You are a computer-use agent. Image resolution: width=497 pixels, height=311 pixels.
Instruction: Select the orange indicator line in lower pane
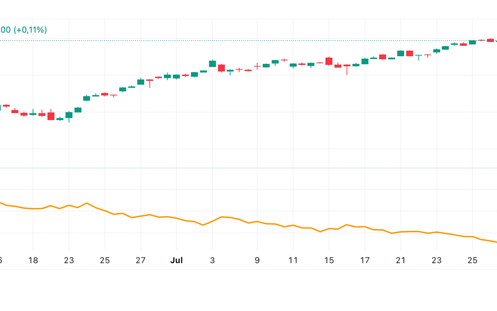tap(276, 224)
